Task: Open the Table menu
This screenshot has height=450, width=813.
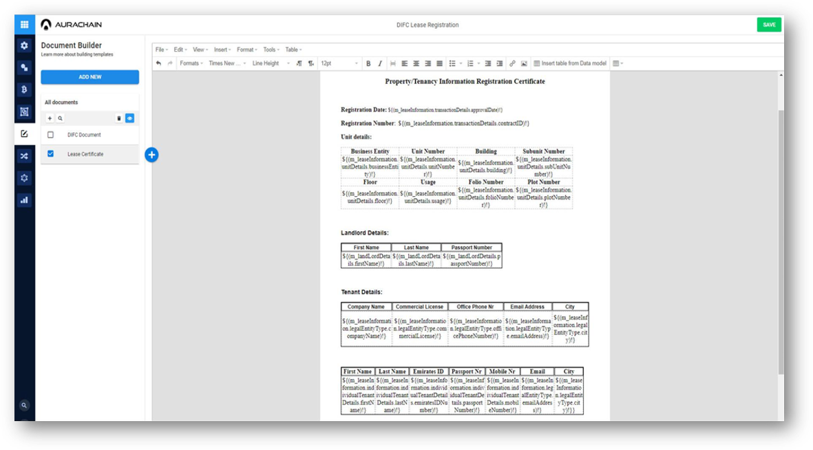Action: 293,50
